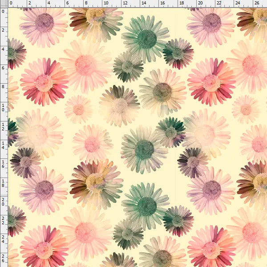Click the 8 label on the horizontal ruler
Screen dimensions: 267x267
tap(86, 3)
